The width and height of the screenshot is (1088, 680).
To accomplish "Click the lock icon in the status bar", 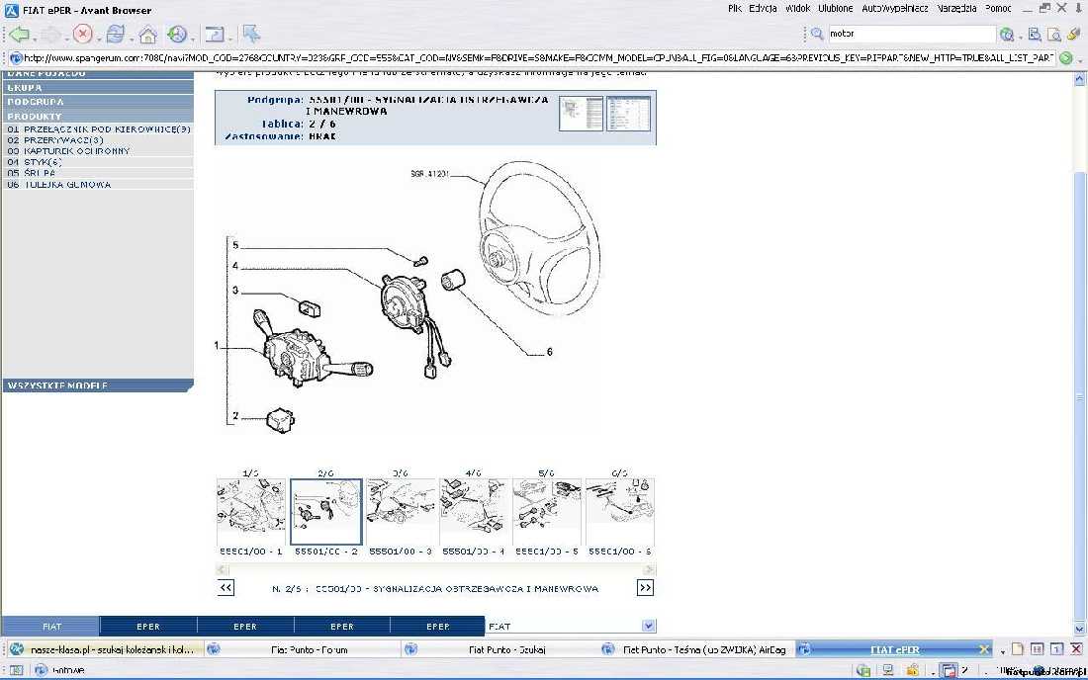I will coord(913,670).
